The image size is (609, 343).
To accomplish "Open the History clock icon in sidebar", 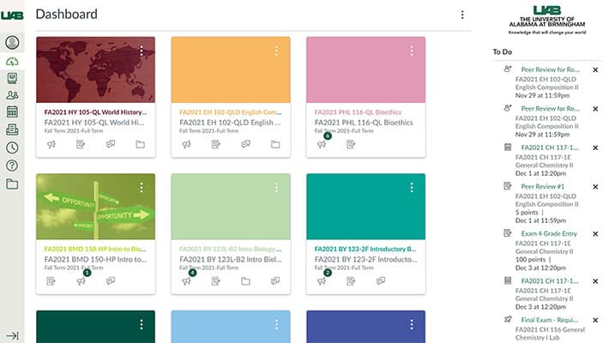I will point(12,147).
